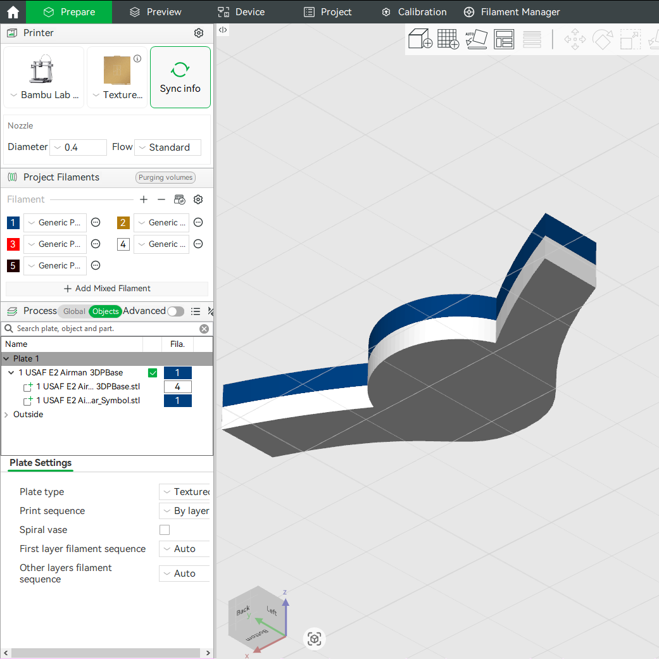Switch to the Device tab
Viewport: 659px width, 659px height.
(x=241, y=12)
